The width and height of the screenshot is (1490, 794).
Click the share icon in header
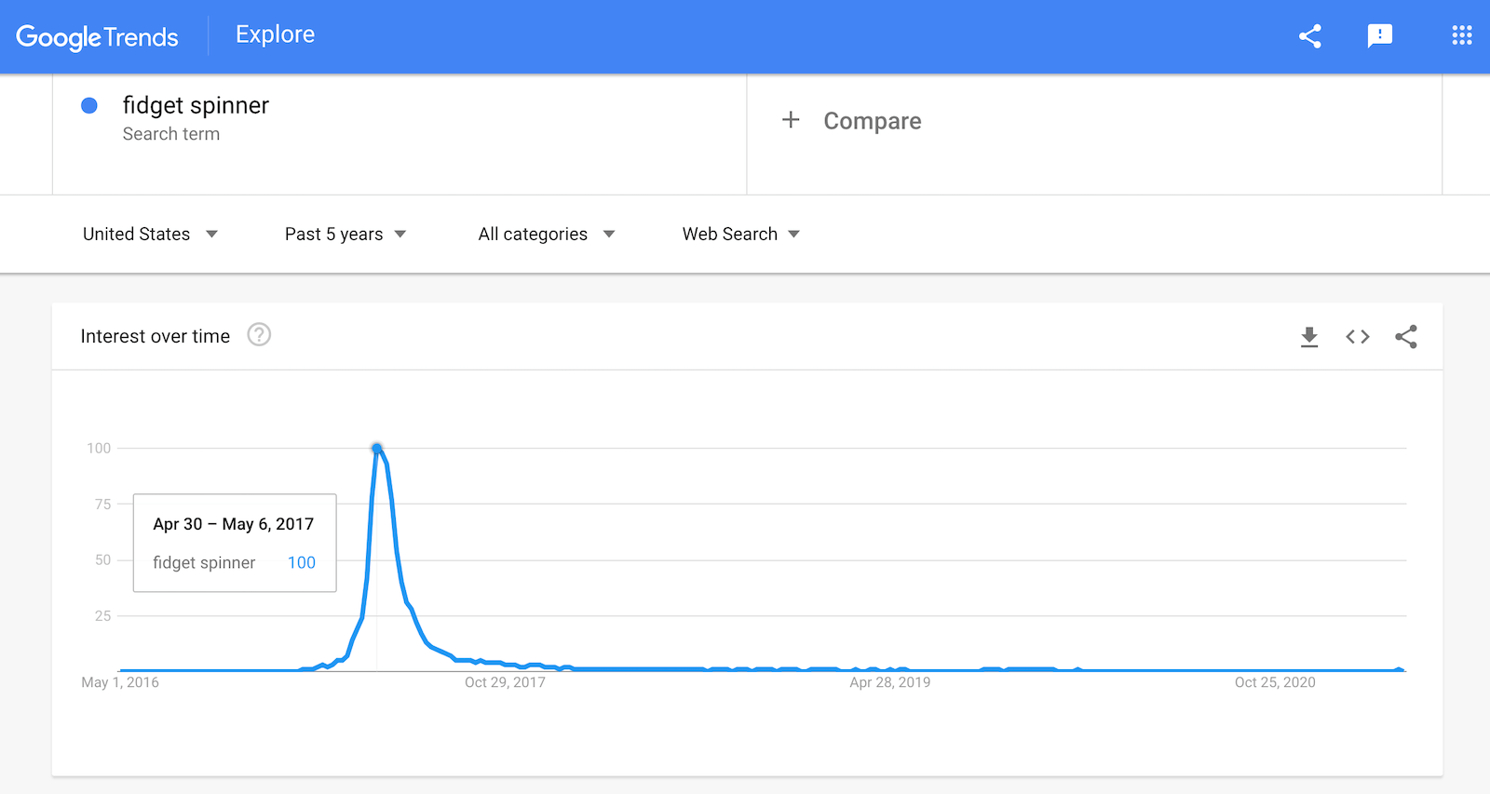pos(1309,36)
